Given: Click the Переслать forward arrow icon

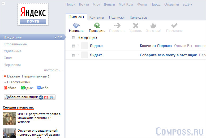Looking at the screenshot, I should [117, 25].
